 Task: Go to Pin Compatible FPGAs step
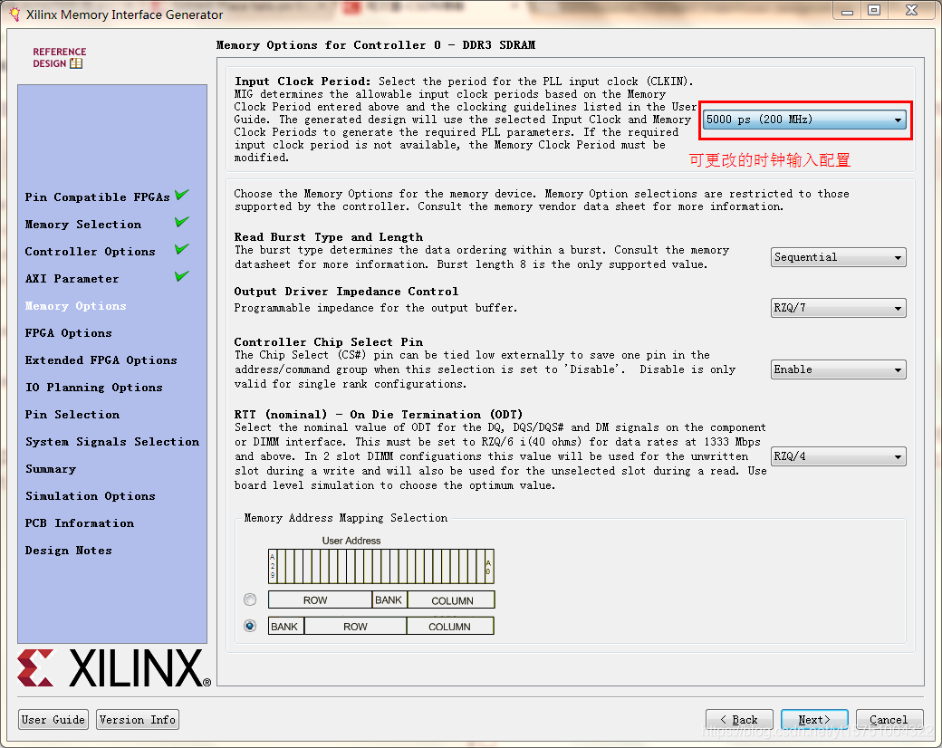click(x=97, y=197)
